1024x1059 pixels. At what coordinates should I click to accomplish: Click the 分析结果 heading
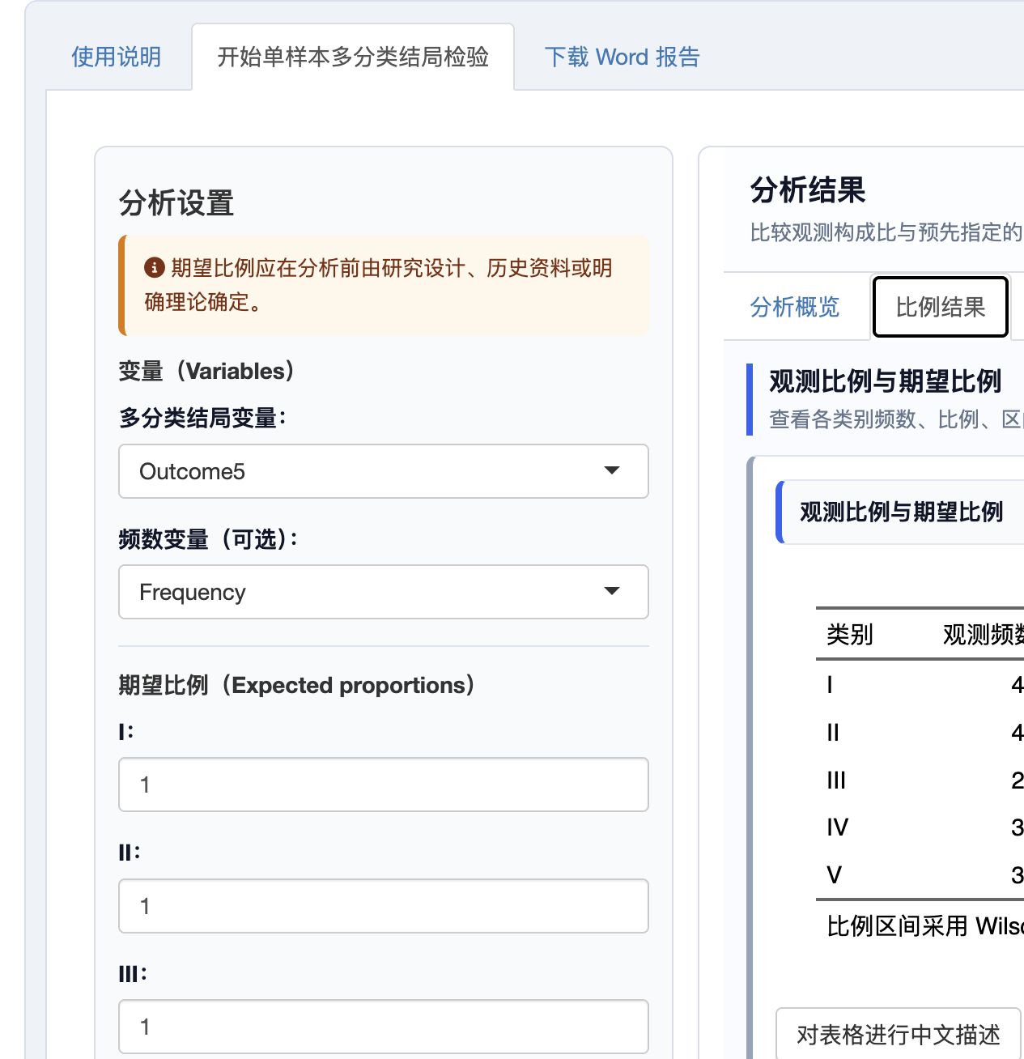pos(808,190)
